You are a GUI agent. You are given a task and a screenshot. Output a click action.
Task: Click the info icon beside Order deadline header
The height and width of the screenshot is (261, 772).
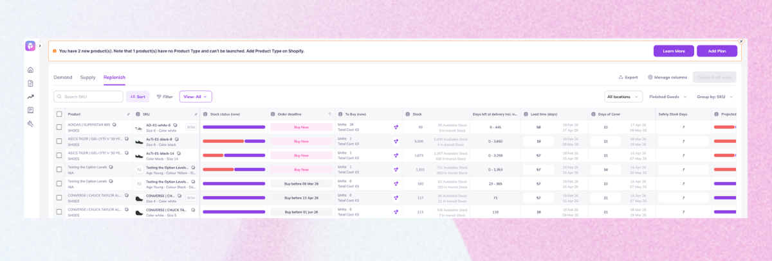click(273, 114)
